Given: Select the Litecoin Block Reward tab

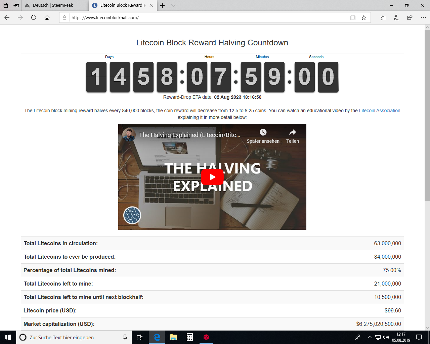Looking at the screenshot, I should pos(123,5).
